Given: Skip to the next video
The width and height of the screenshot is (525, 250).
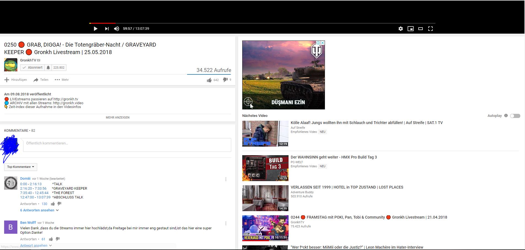Looking at the screenshot, I should [107, 29].
